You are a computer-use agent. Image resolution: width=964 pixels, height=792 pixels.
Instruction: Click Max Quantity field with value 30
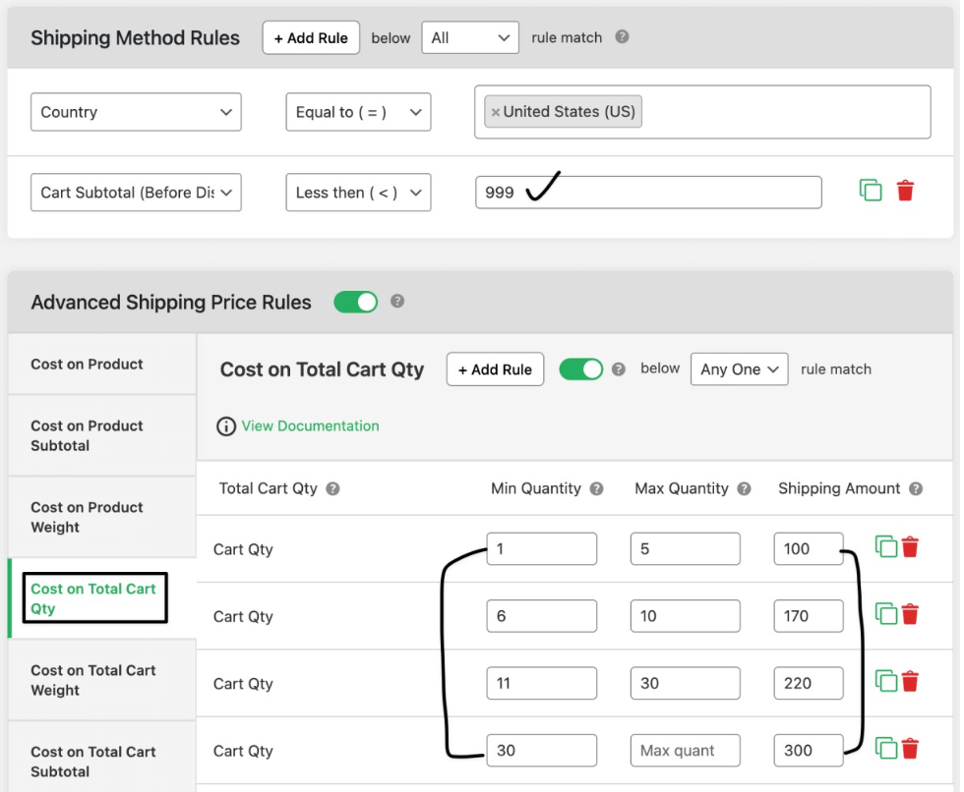(685, 683)
